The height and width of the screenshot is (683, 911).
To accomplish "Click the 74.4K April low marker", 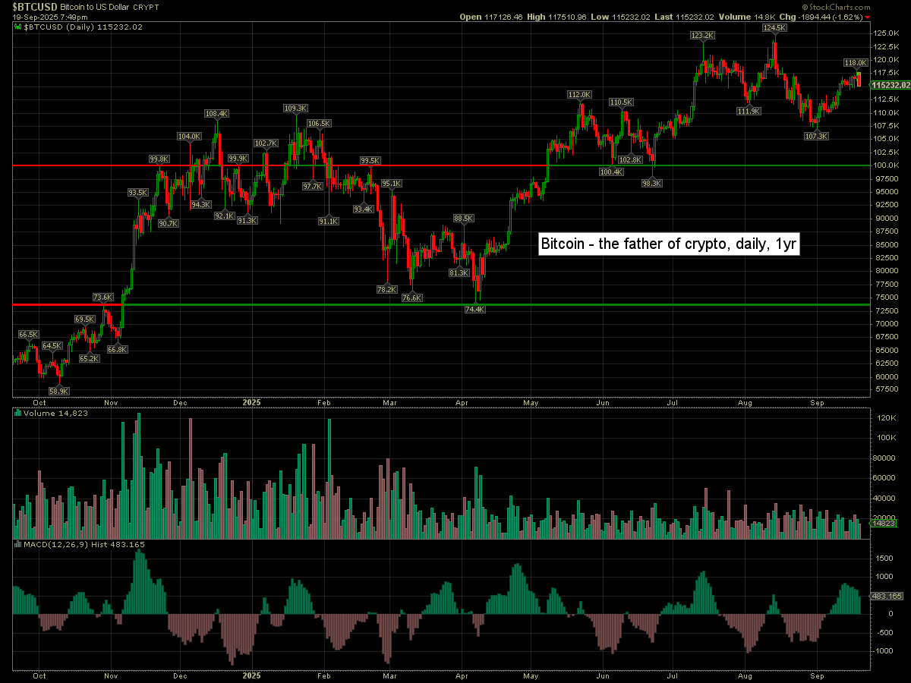I will click(x=475, y=310).
